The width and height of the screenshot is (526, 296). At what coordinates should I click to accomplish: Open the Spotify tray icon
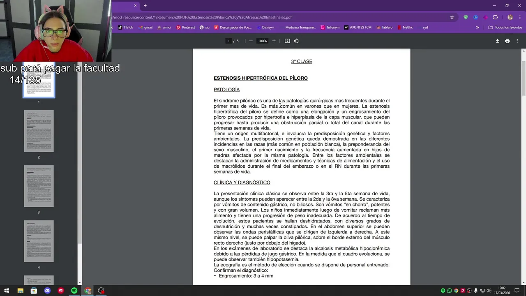coord(443,291)
